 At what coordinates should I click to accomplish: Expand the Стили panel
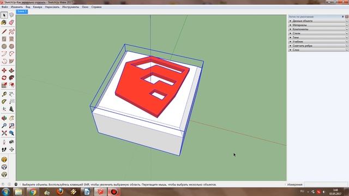coord(318,33)
